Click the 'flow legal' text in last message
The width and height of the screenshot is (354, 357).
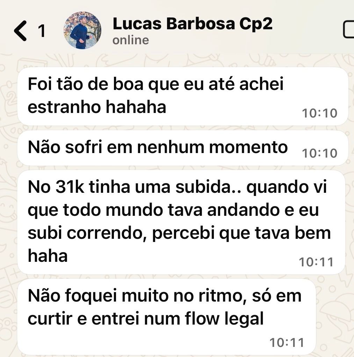pyautogui.click(x=224, y=319)
